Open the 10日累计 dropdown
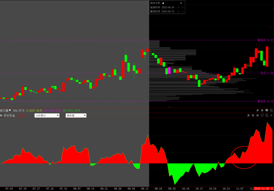274x191 pixels. tap(47, 116)
